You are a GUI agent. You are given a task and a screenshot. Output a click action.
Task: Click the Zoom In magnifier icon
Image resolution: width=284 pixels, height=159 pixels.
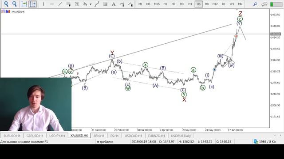click(x=6, y=4)
